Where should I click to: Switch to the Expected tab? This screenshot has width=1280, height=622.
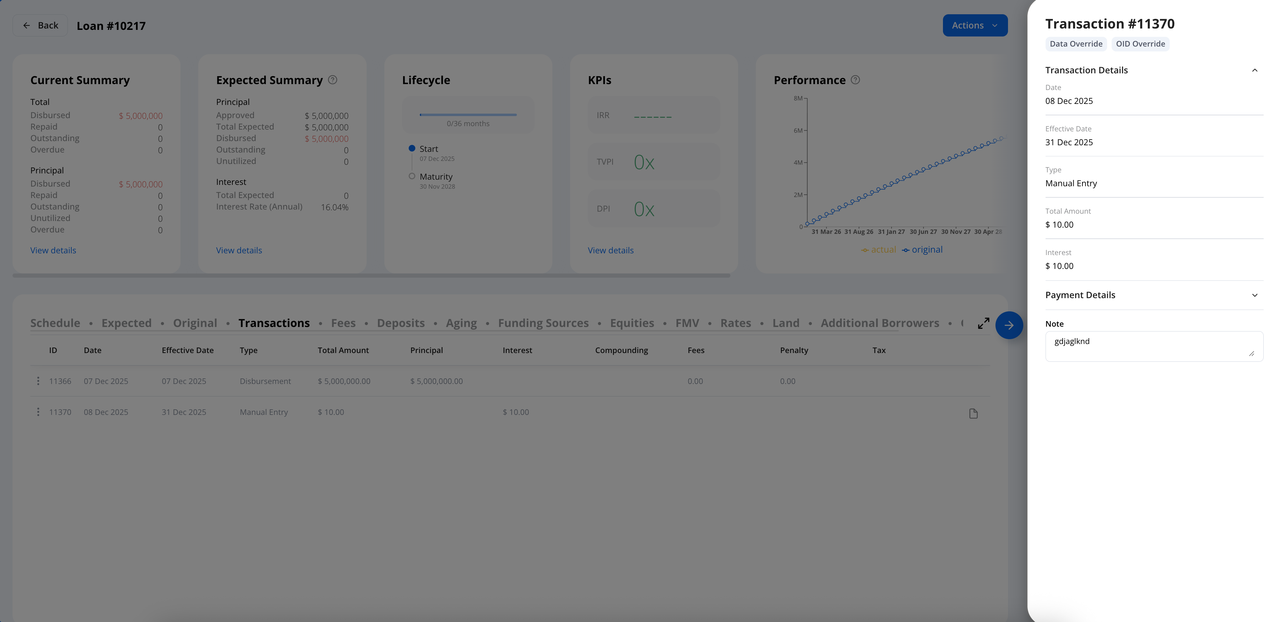tap(126, 323)
